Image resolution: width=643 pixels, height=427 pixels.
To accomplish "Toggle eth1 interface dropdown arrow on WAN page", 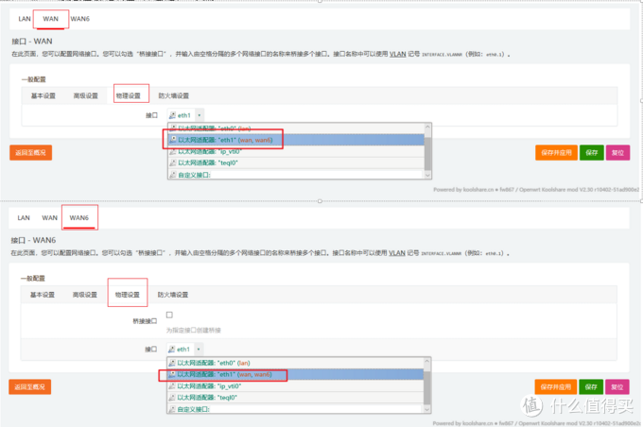I will click(200, 115).
